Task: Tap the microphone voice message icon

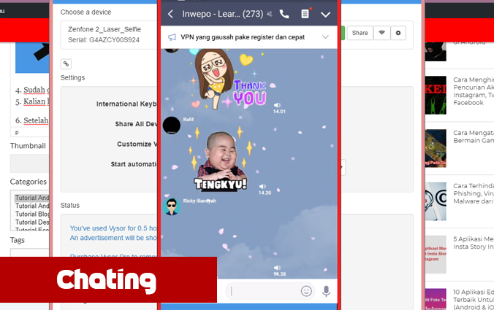Action: (326, 292)
